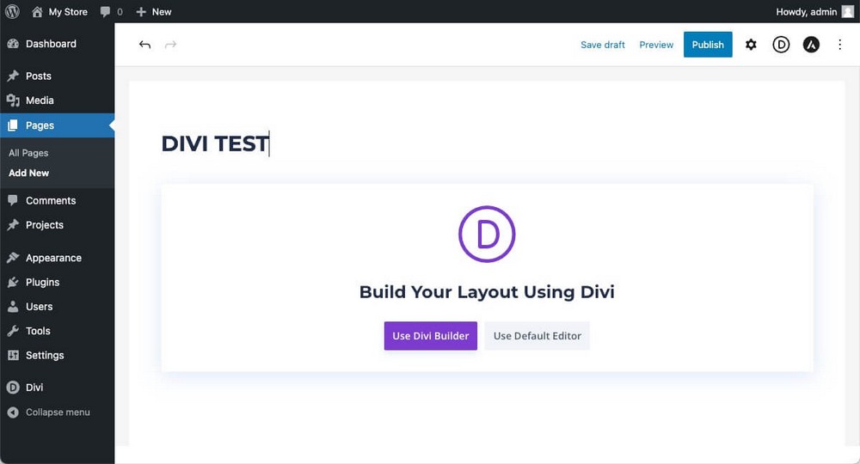Undo the last edit
860x464 pixels.
(144, 45)
